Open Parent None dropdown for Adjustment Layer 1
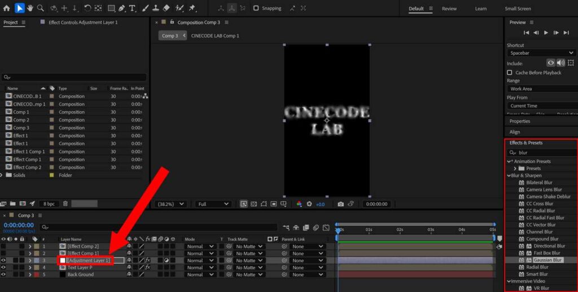The image size is (578, 292). click(x=308, y=260)
